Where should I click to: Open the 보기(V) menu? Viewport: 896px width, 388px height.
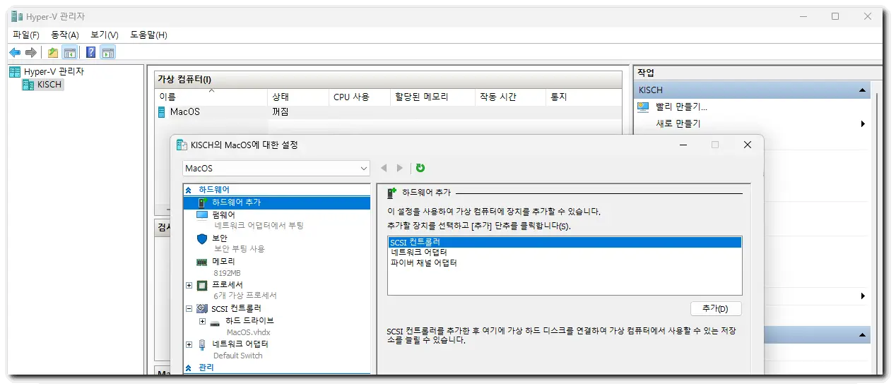click(105, 35)
